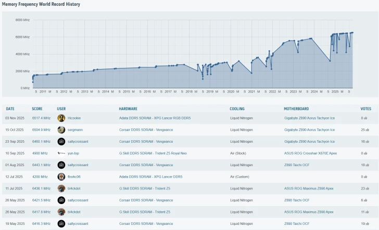Click the latest data point on chart

352,33
